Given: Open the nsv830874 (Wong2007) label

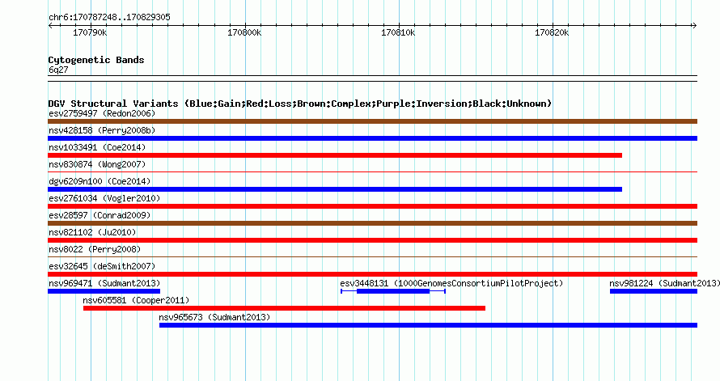Looking at the screenshot, I should (x=97, y=164).
